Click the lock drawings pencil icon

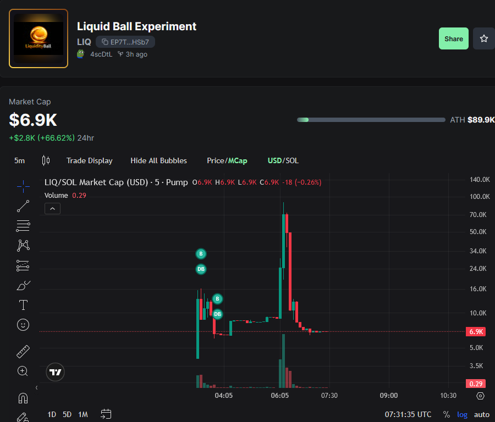coord(23,417)
